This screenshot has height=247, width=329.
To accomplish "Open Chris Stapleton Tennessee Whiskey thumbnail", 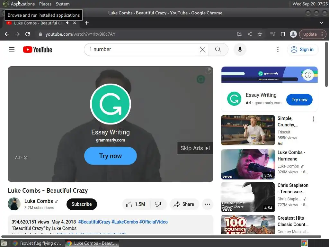I will (248, 197).
